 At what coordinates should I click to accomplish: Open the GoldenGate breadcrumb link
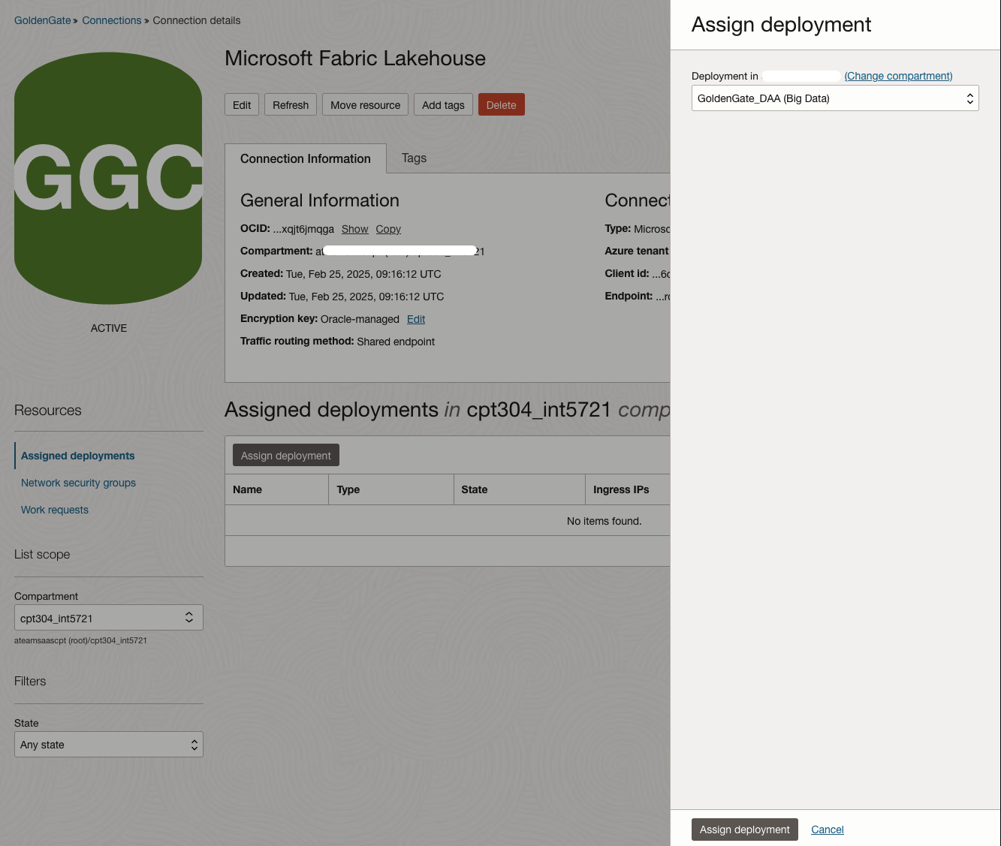pyautogui.click(x=42, y=20)
